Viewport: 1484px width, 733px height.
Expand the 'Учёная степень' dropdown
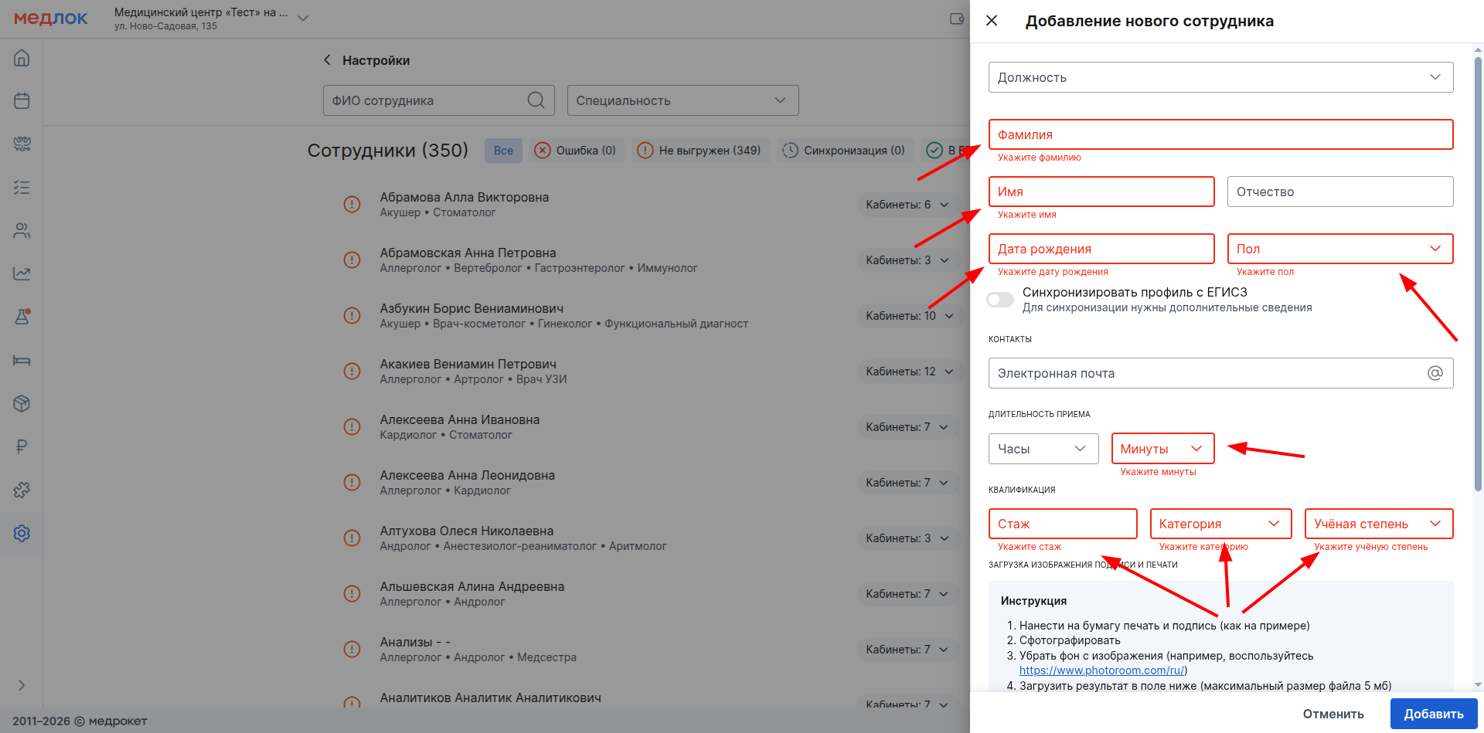tap(1378, 524)
